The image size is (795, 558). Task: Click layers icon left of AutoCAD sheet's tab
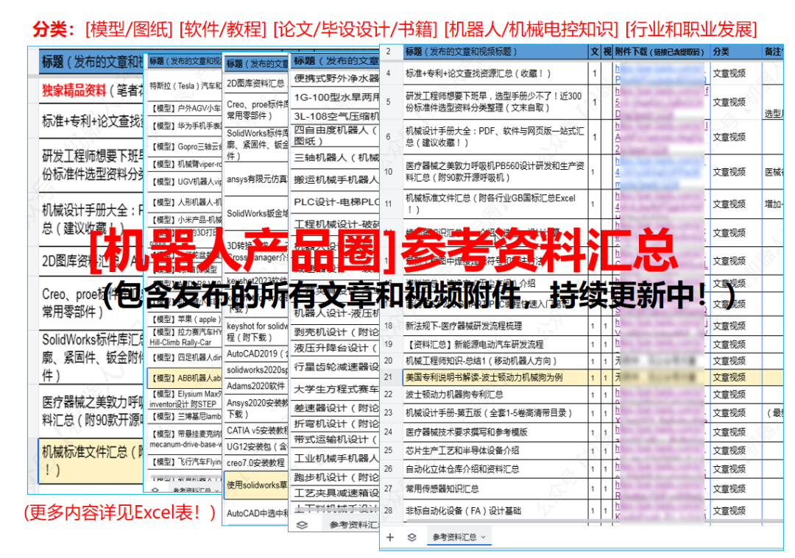pos(301,525)
